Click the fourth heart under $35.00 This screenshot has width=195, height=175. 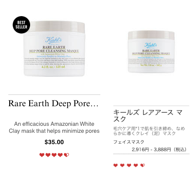click(x=60, y=155)
